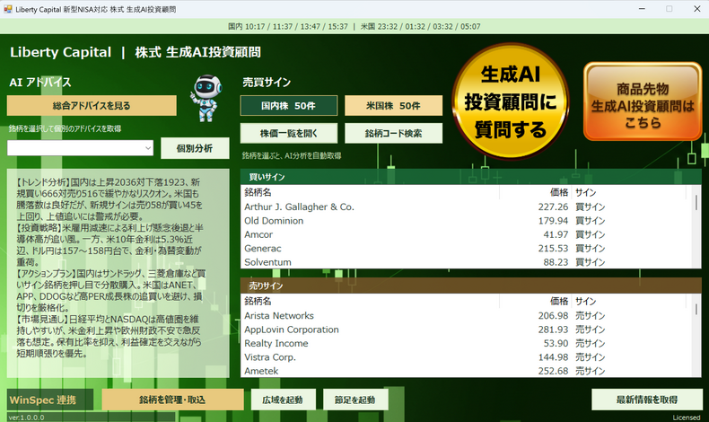Select AppLovin Corporation sell signal row
The width and height of the screenshot is (709, 422).
coord(468,330)
